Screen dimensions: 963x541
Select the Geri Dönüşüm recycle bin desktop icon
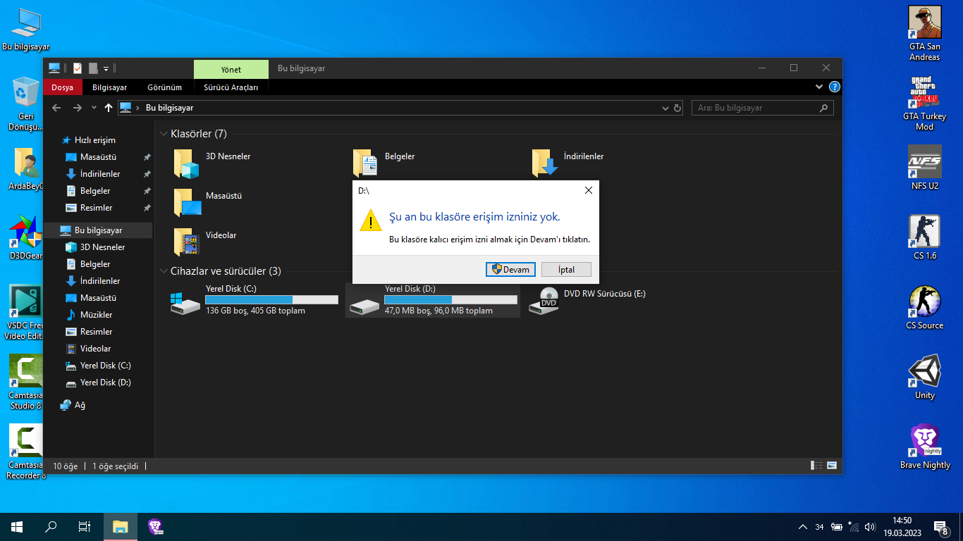click(26, 104)
